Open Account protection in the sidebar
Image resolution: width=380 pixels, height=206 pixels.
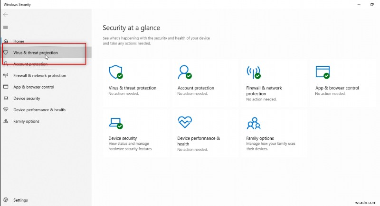click(30, 64)
